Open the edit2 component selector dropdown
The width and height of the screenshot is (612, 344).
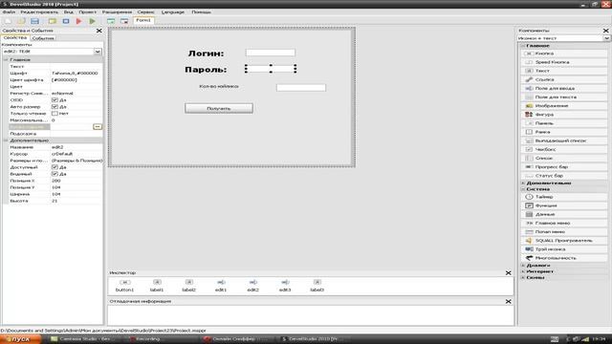point(98,52)
